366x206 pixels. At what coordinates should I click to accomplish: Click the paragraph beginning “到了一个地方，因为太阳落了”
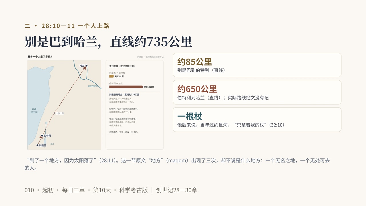(x=177, y=164)
